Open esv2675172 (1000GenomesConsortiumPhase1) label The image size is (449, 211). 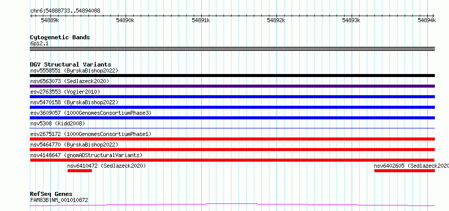click(x=91, y=134)
